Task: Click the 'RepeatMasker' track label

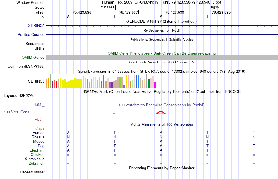Action: click(32, 172)
